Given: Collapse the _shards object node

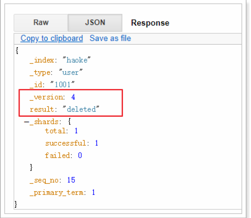Looking at the screenshot, I should click(26, 122).
